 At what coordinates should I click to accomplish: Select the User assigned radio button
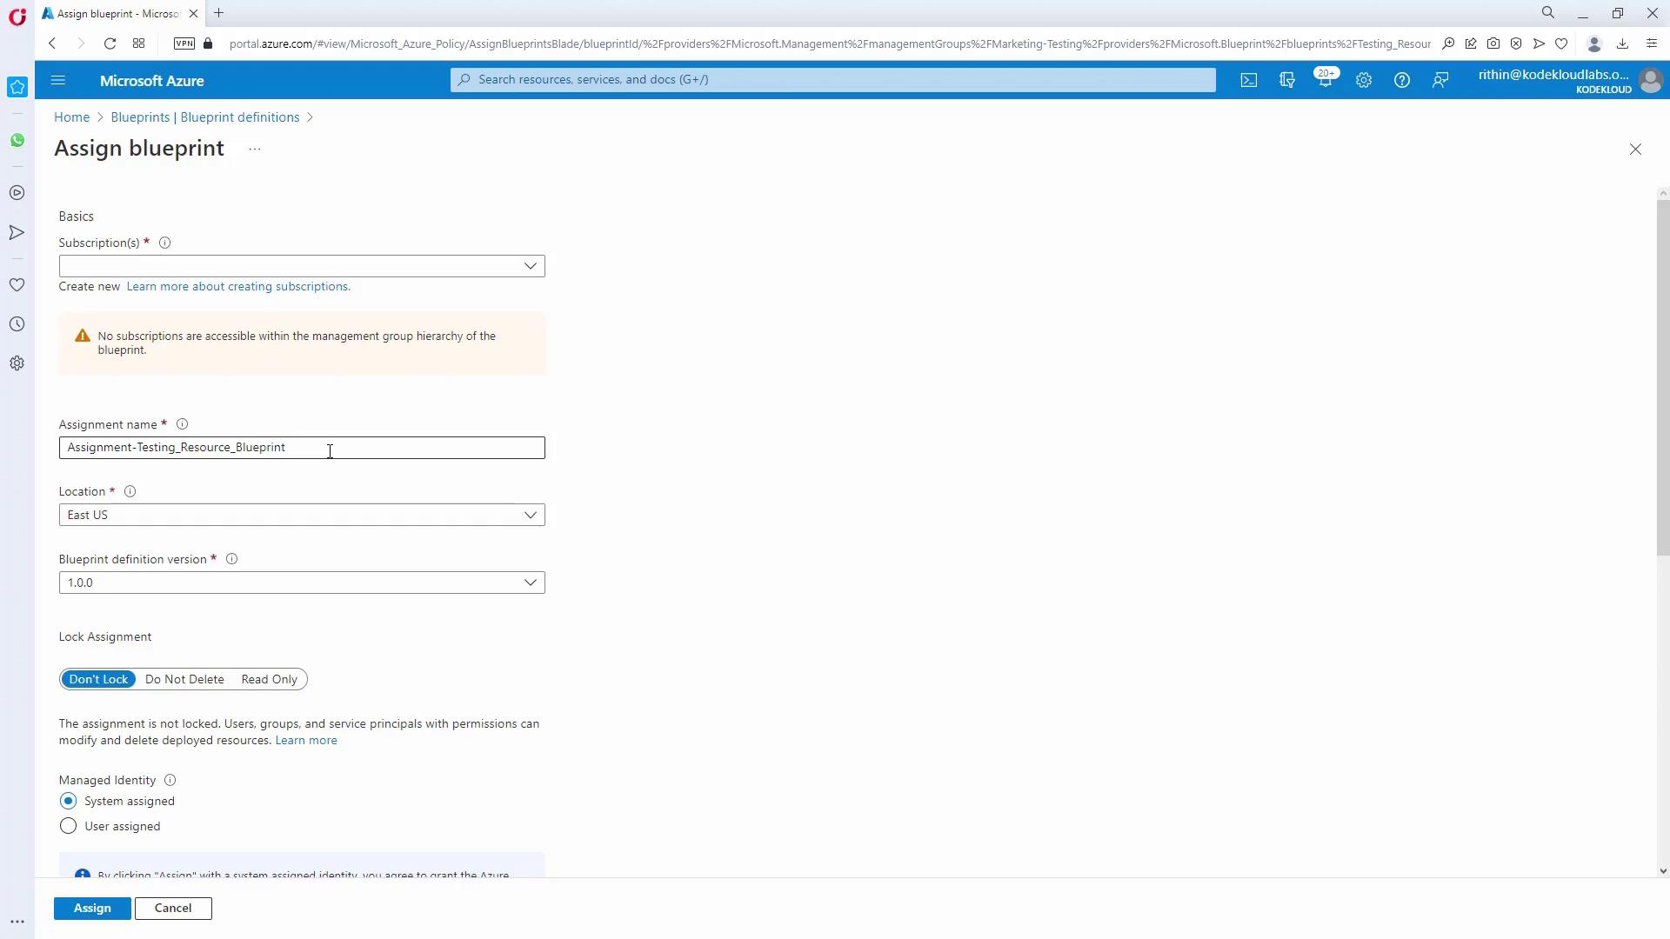click(68, 826)
